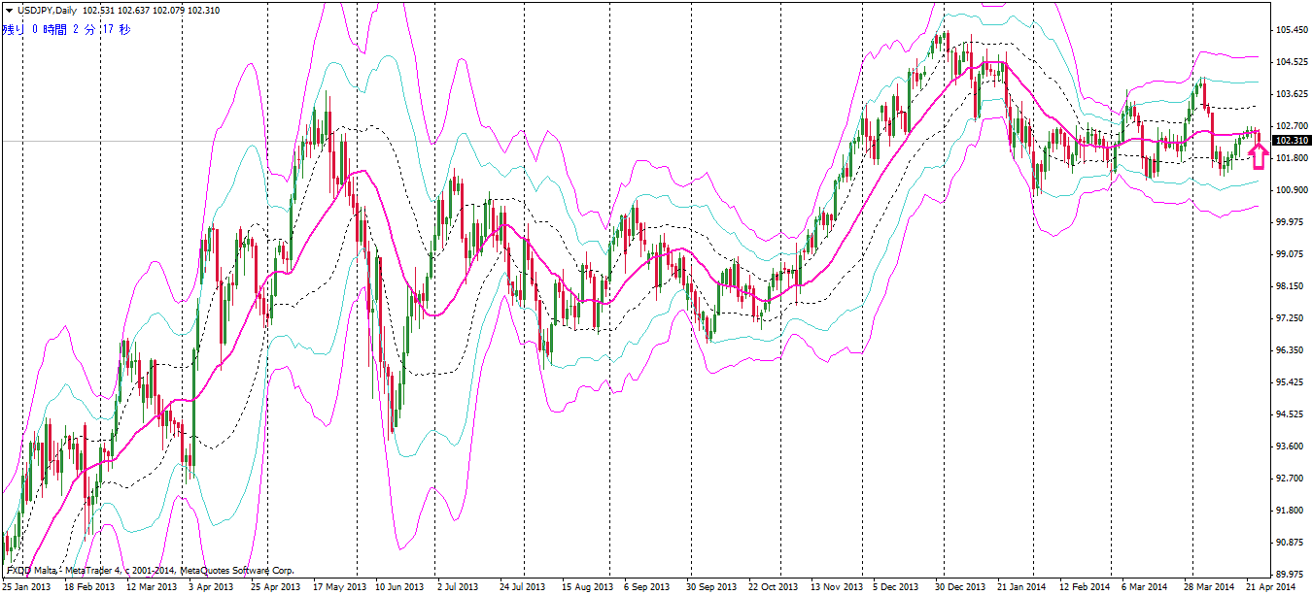Click the 25 Jan 2013 date label
The image size is (1312, 595).
28,587
